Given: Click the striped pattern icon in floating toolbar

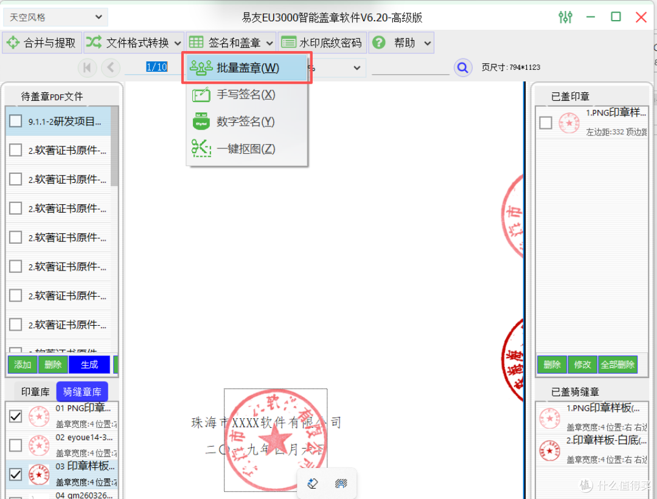Looking at the screenshot, I should (x=341, y=484).
